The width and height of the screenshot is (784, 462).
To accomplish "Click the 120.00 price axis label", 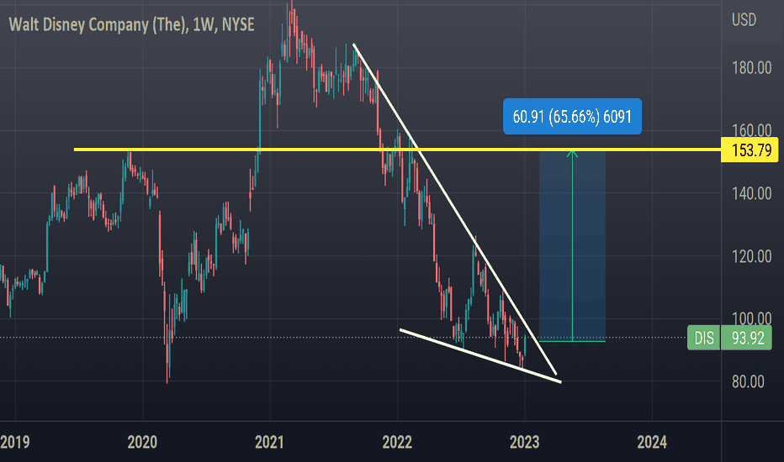I will tap(751, 256).
